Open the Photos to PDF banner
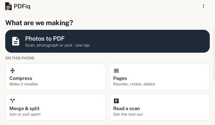The height and width of the screenshot is (125, 215). point(107,41)
